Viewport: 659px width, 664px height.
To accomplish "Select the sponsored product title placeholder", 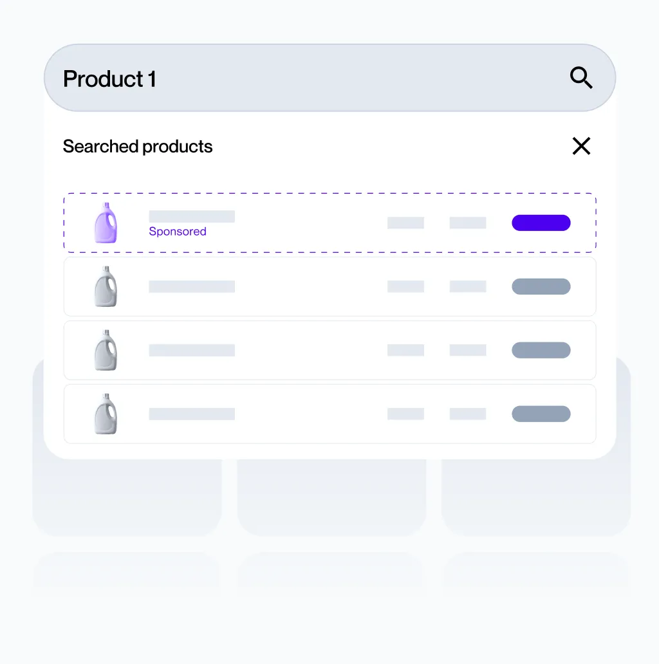I will pos(192,216).
